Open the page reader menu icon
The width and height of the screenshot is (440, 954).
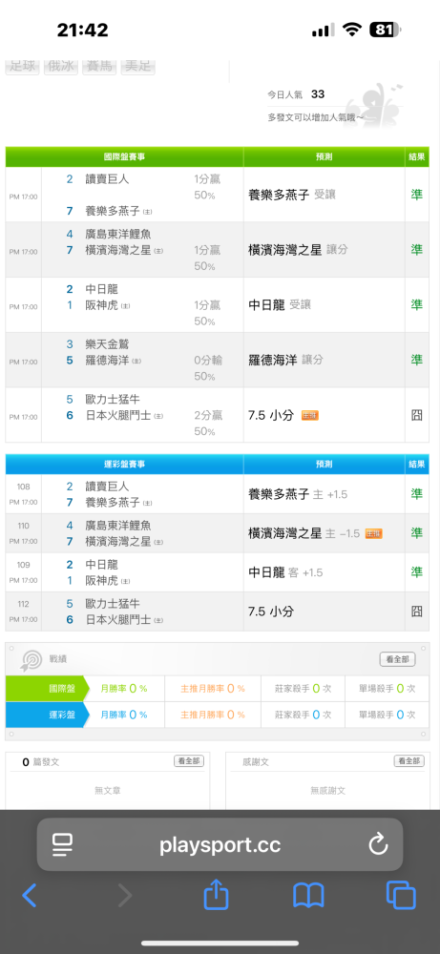coord(62,844)
